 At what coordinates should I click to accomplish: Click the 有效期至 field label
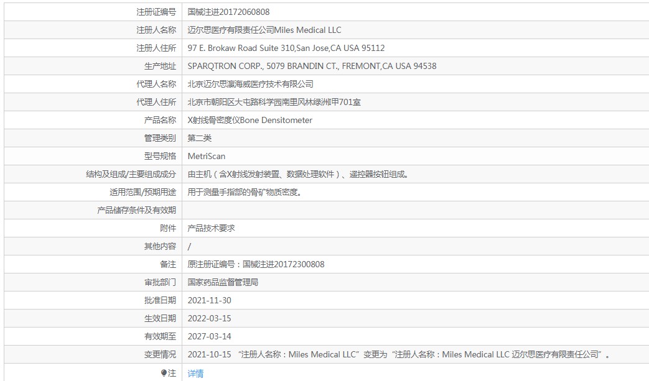click(x=160, y=336)
